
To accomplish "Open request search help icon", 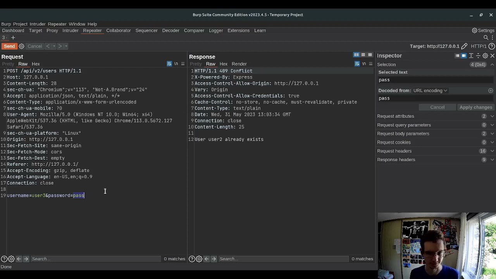I will pos(4,259).
